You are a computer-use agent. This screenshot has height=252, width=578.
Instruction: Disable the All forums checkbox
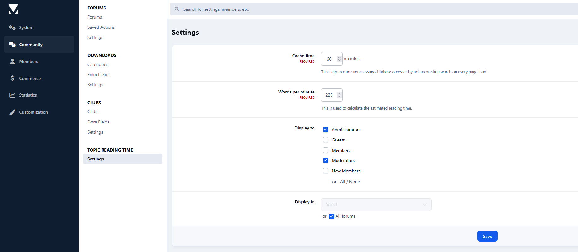(331, 216)
